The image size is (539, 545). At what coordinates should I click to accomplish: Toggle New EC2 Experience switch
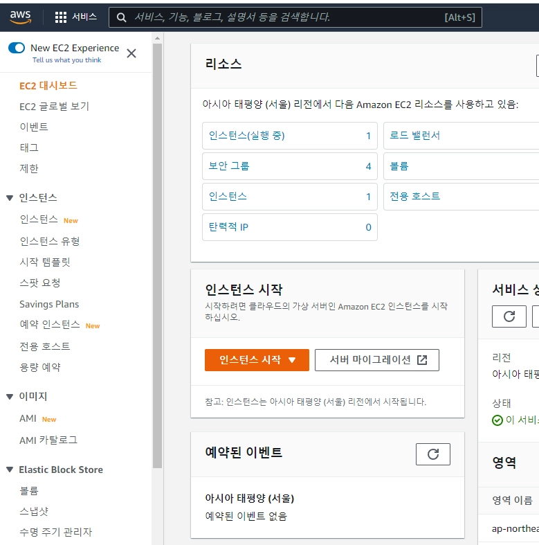(x=17, y=48)
